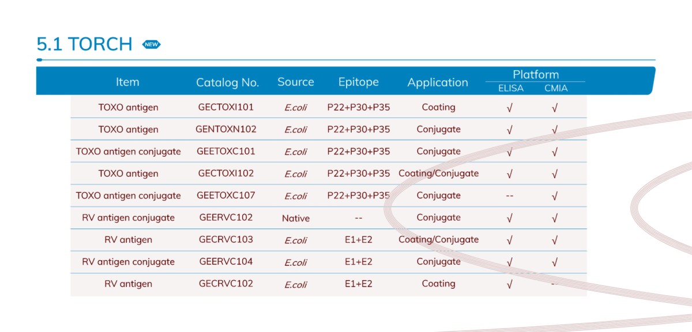Click the Application column header
This screenshot has height=332, width=692.
click(x=438, y=82)
